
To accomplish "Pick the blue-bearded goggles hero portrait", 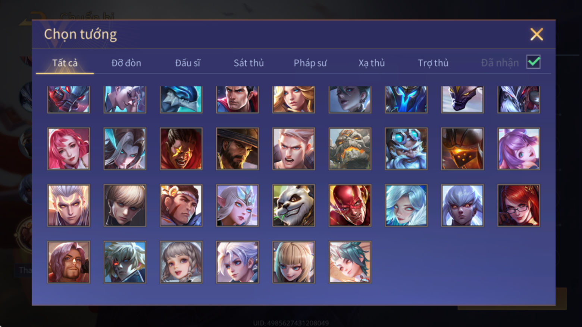I will [406, 149].
